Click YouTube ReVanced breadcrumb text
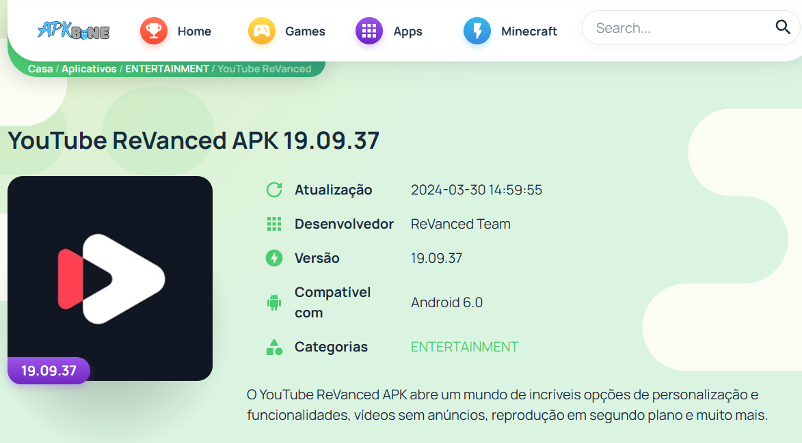Viewport: 802px width, 443px height. click(265, 69)
